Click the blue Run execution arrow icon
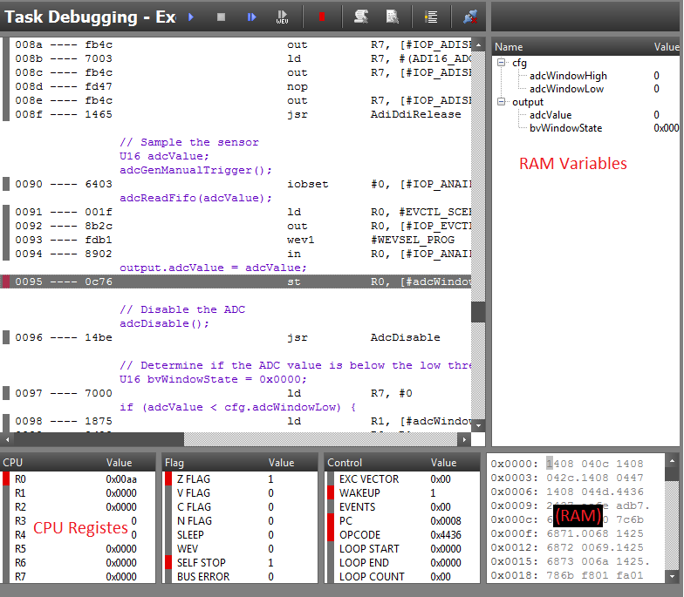The image size is (684, 597). [191, 17]
